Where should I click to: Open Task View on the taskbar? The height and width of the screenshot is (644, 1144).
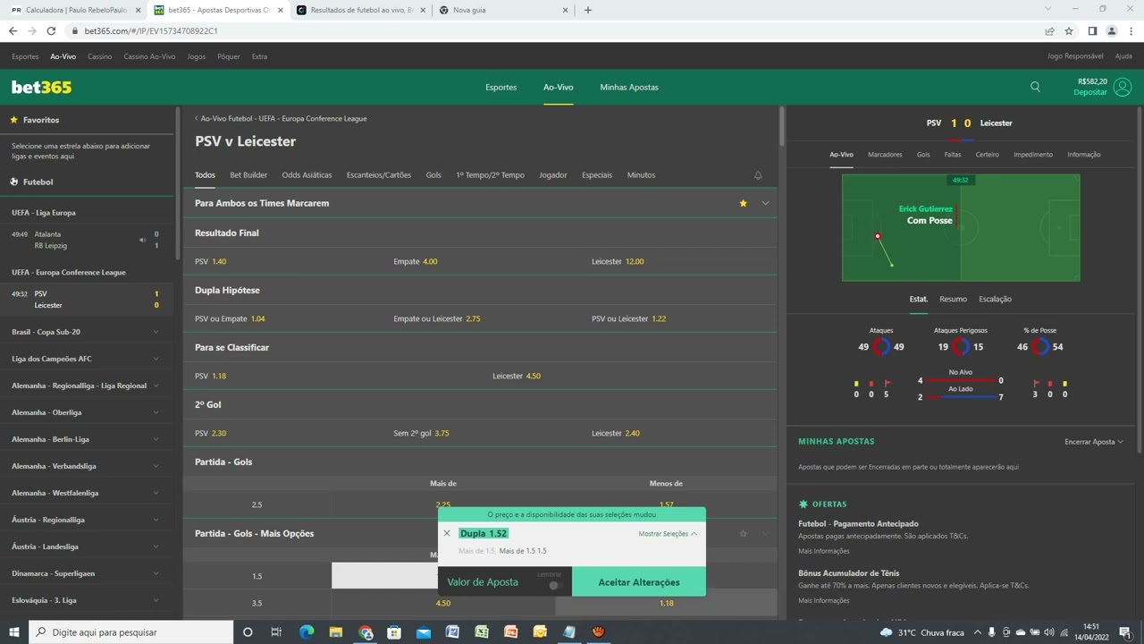tap(276, 632)
